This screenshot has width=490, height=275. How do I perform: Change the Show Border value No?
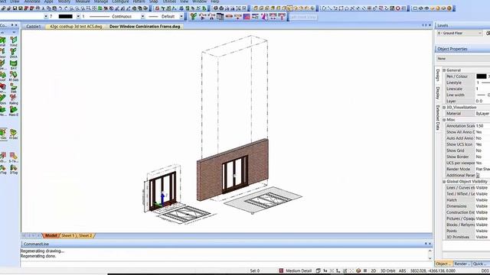pos(482,157)
